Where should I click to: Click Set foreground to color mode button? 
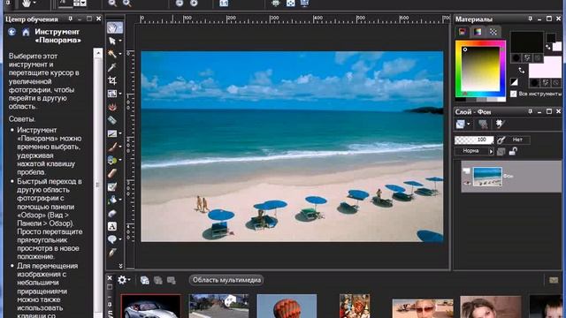point(516,57)
